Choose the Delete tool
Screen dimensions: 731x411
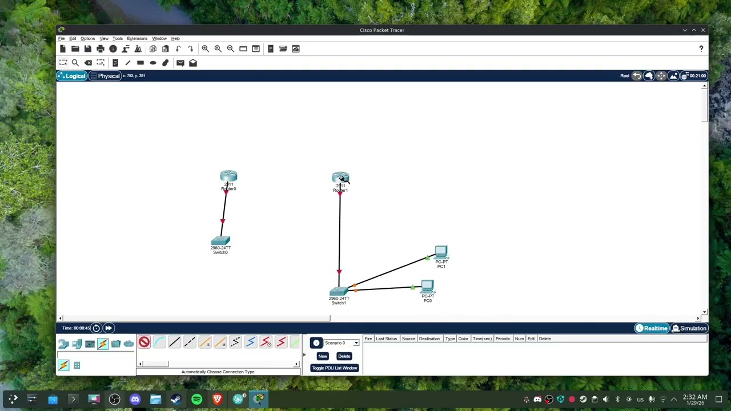coord(88,63)
